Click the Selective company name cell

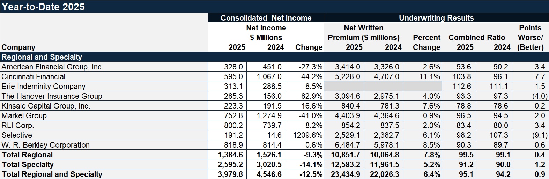coord(17,135)
